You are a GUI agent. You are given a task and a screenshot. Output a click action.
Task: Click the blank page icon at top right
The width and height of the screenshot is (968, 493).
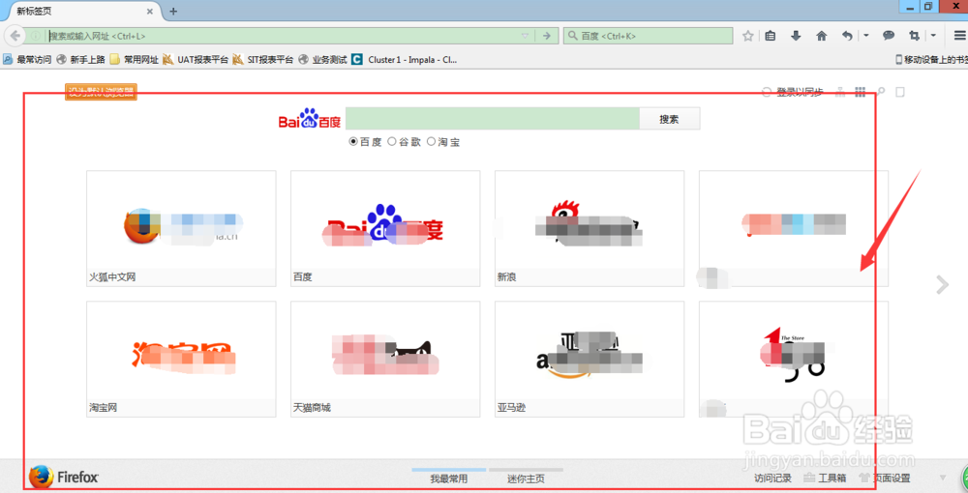point(900,93)
